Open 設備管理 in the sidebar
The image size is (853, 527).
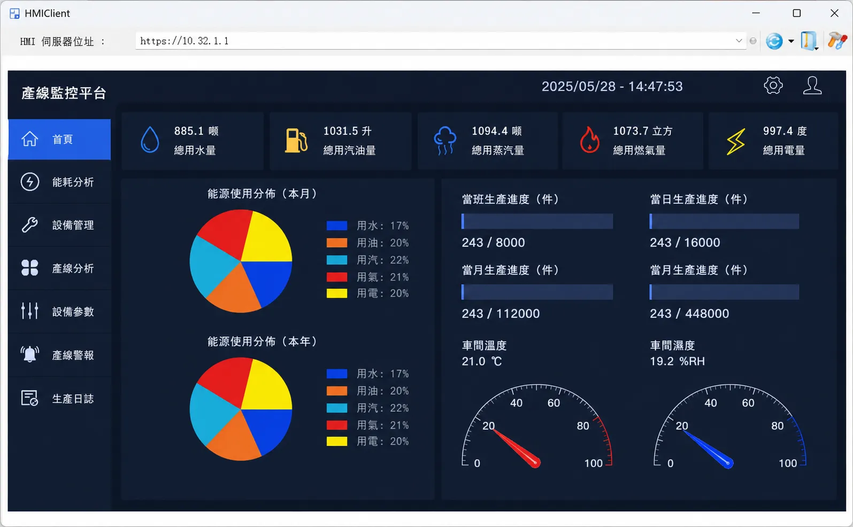[59, 225]
